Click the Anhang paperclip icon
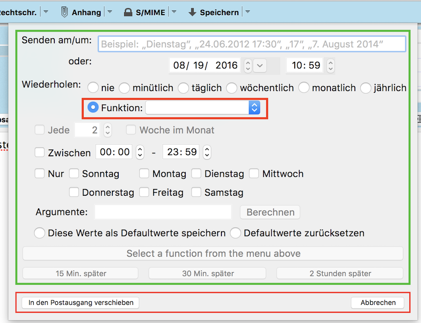The height and width of the screenshot is (323, 421). tap(64, 12)
